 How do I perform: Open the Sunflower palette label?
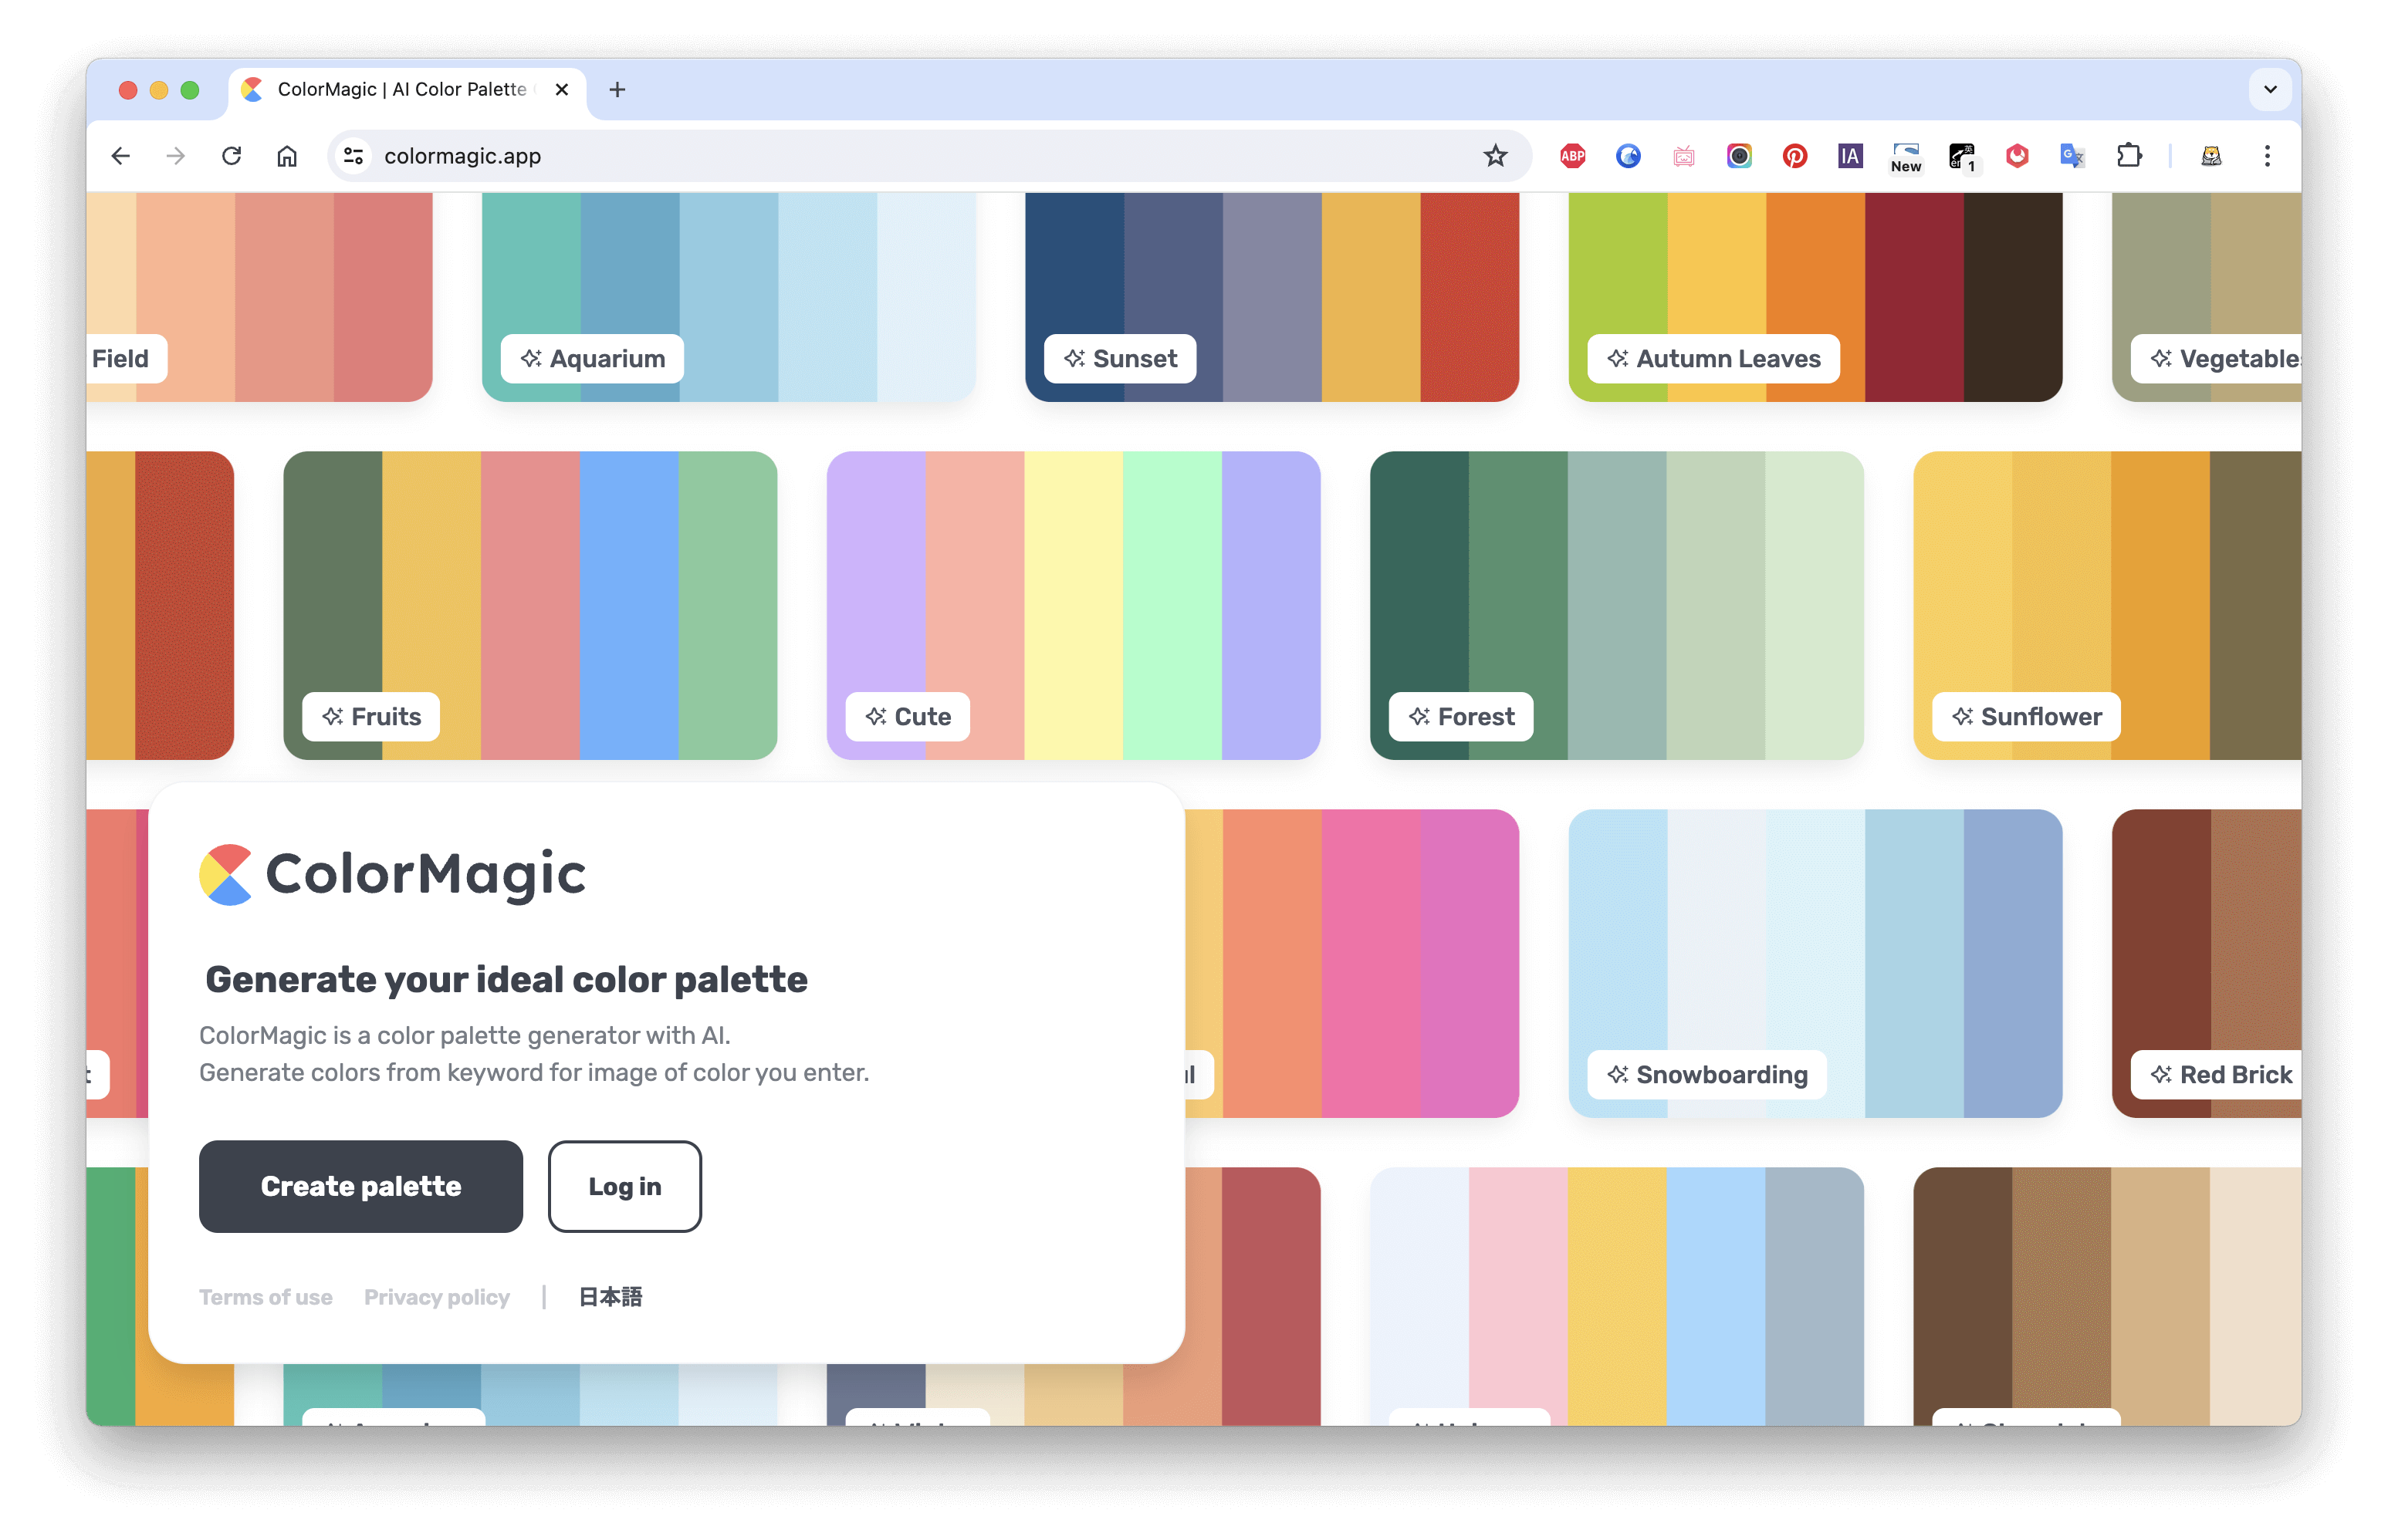coord(2027,716)
